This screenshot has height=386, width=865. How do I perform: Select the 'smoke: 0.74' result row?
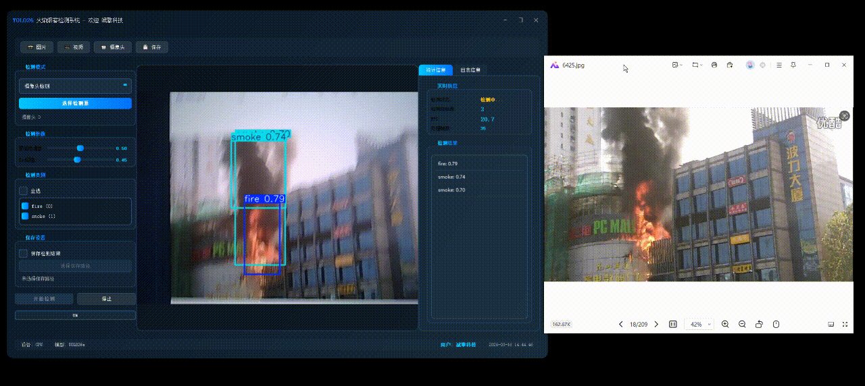(x=479, y=177)
